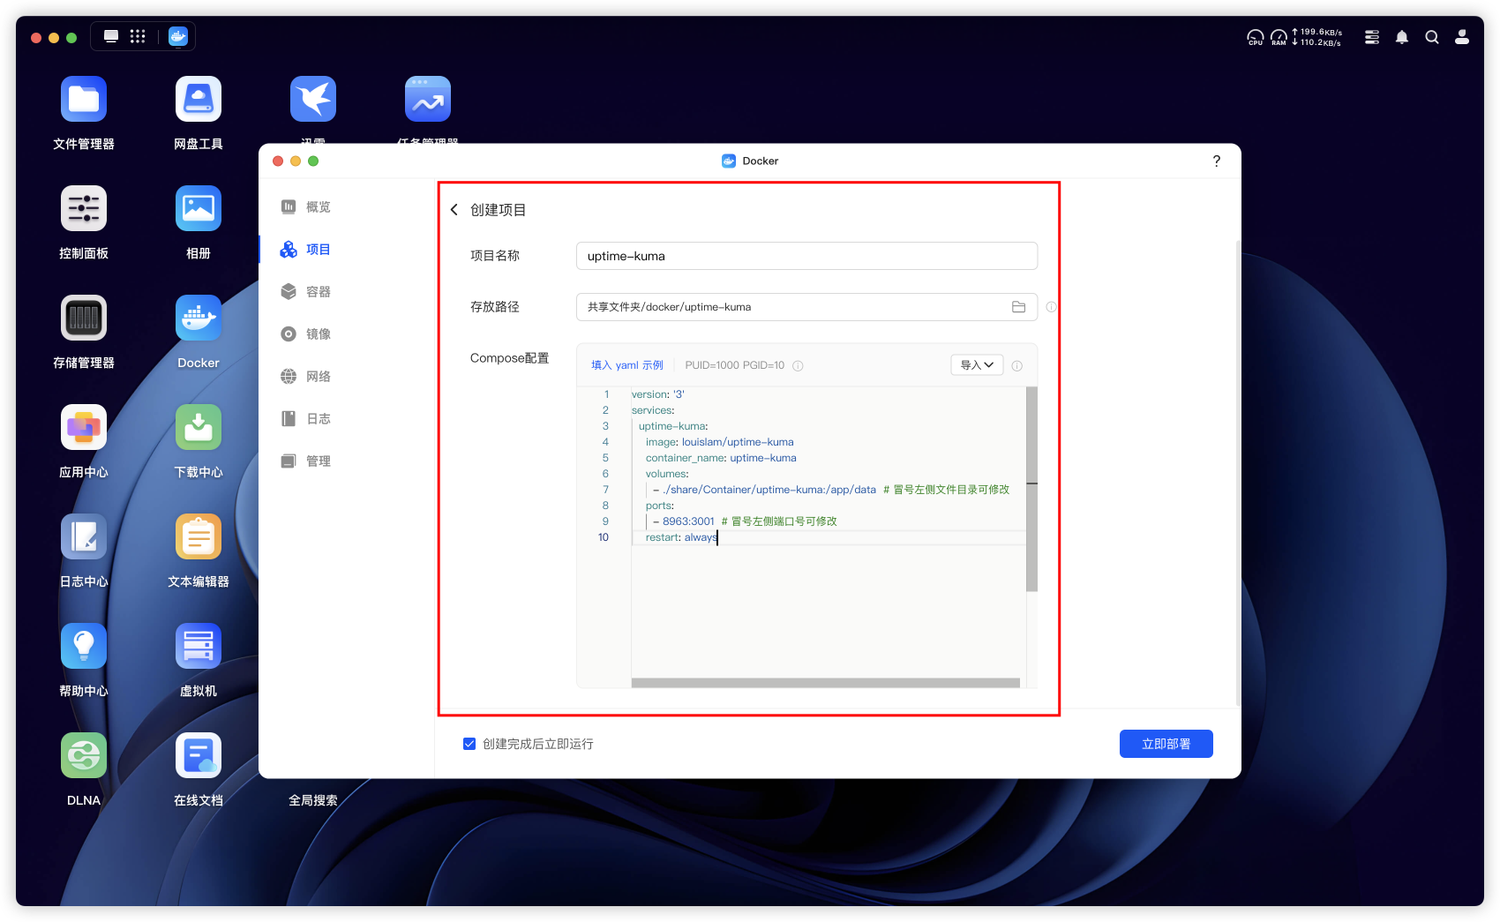Viewport: 1500px width, 922px height.
Task: Click the 项目名称 input field
Action: click(806, 256)
